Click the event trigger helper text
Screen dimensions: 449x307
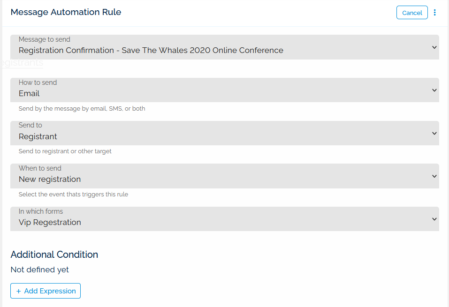(x=73, y=195)
